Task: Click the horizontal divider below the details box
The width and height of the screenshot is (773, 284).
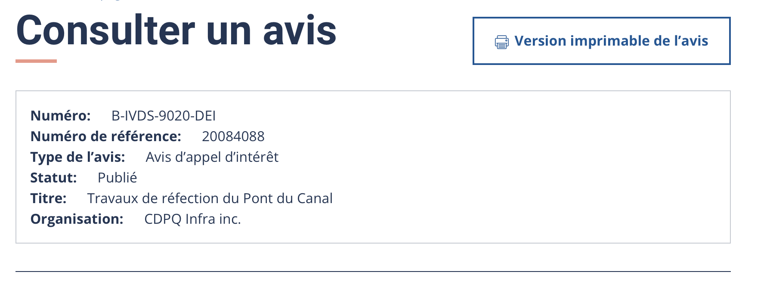Action: (x=373, y=272)
